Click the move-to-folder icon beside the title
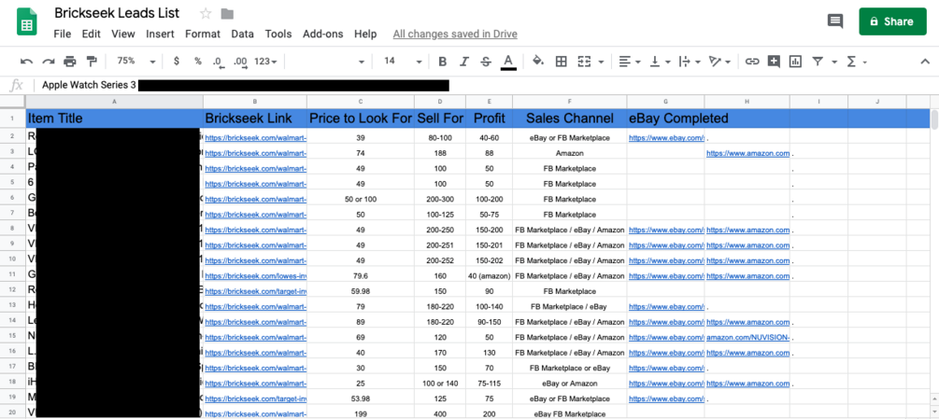The image size is (939, 419). click(227, 14)
